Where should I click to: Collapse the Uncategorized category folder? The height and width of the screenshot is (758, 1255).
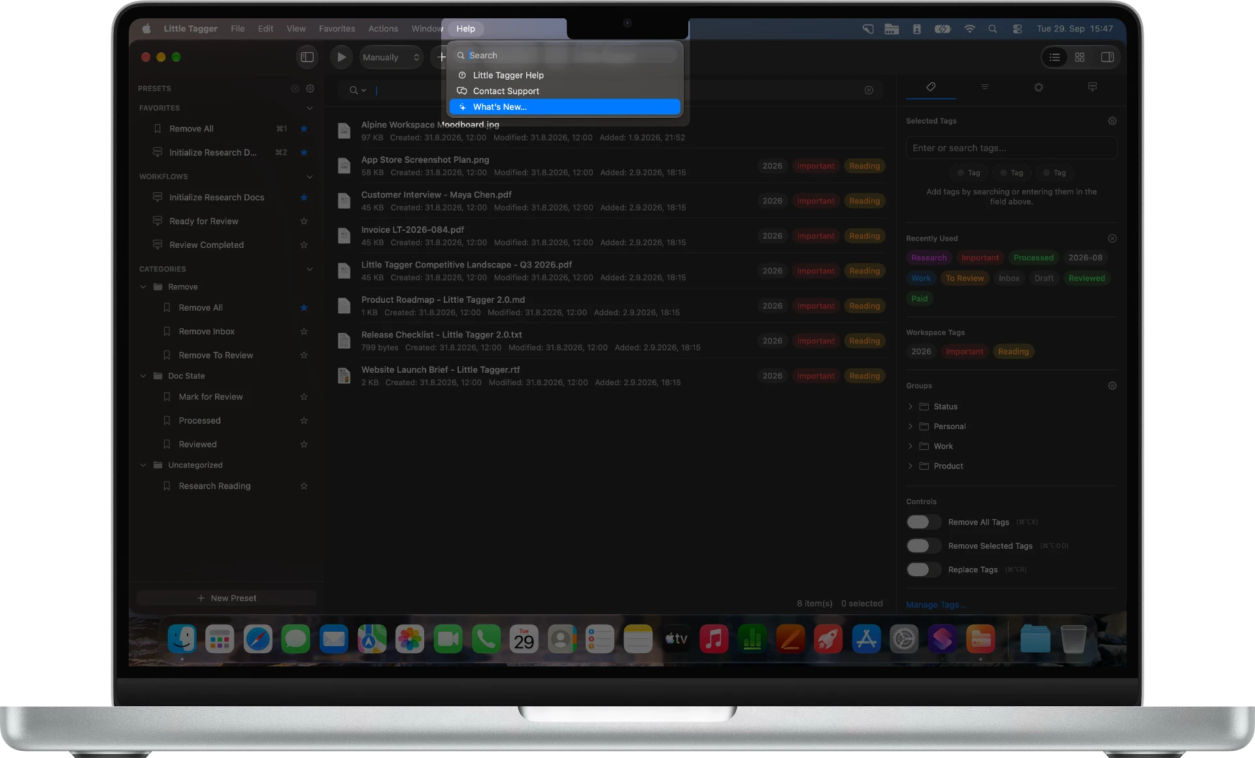pyautogui.click(x=143, y=465)
